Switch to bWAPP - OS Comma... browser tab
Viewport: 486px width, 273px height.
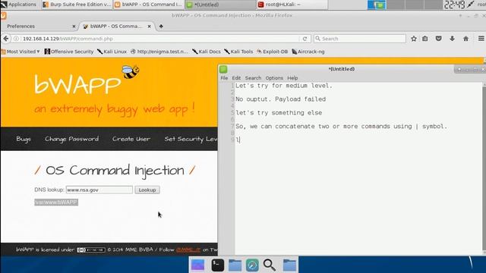pyautogui.click(x=116, y=27)
